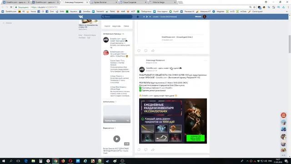This screenshot has height=164, width=291.
Task: Open DotaMix.com page avatar in interesting pages
Action: (106, 40)
